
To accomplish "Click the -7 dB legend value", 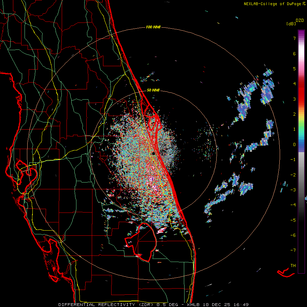I will pos(293,250).
